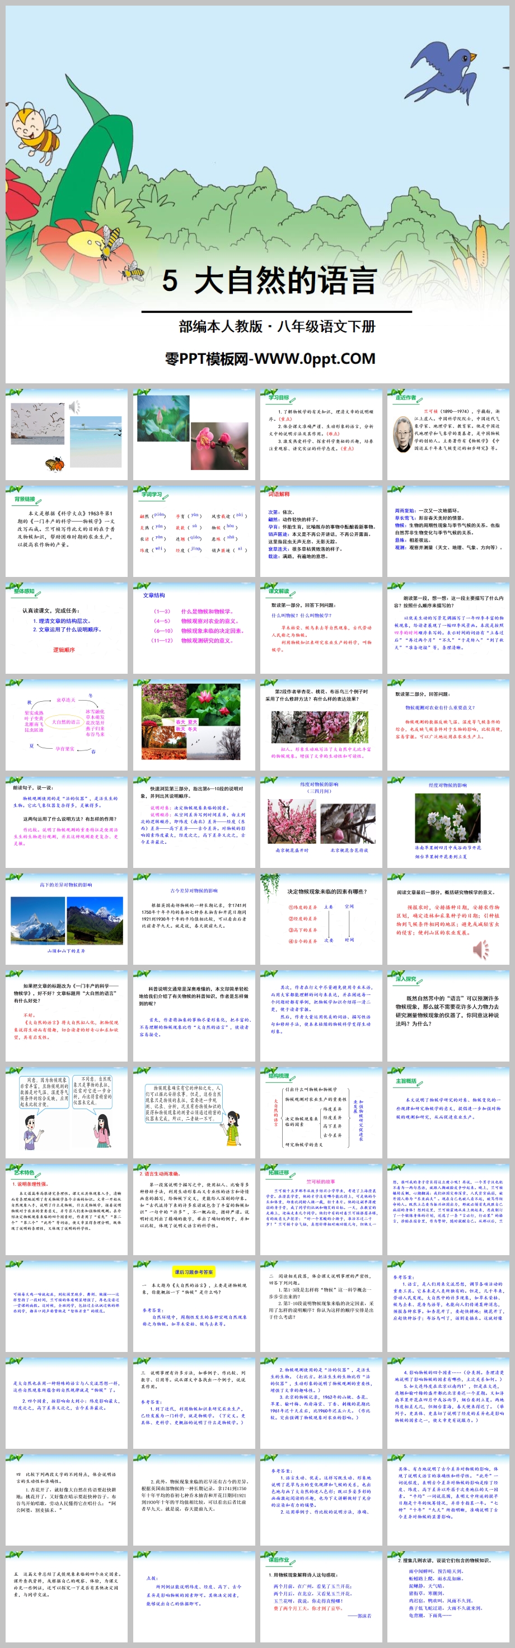Viewport: 515px width, 1648px height.
Task: Open the 词语解释 slide thumbnail
Action: [x=321, y=531]
